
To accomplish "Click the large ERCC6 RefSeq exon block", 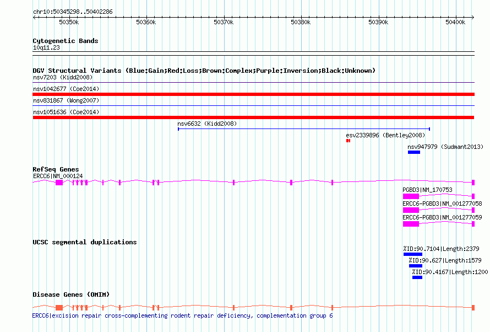I will [x=59, y=183].
